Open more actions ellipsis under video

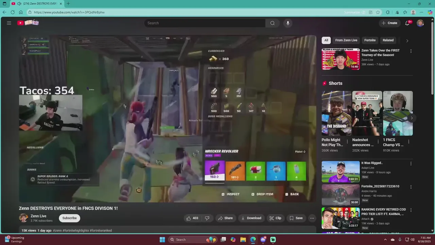click(x=312, y=218)
